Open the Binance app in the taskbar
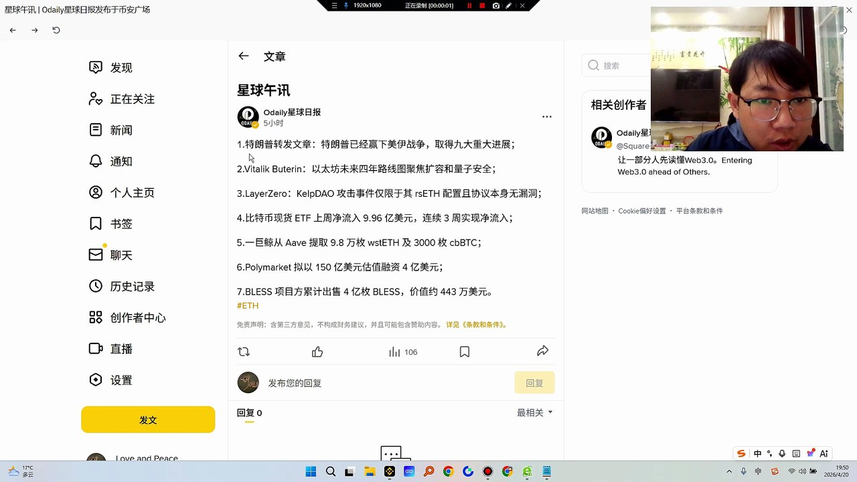The height and width of the screenshot is (482, 857). pos(390,472)
